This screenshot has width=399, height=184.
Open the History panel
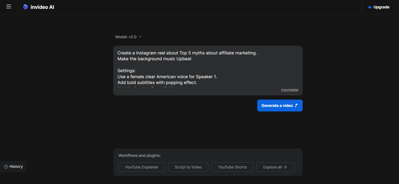[13, 166]
